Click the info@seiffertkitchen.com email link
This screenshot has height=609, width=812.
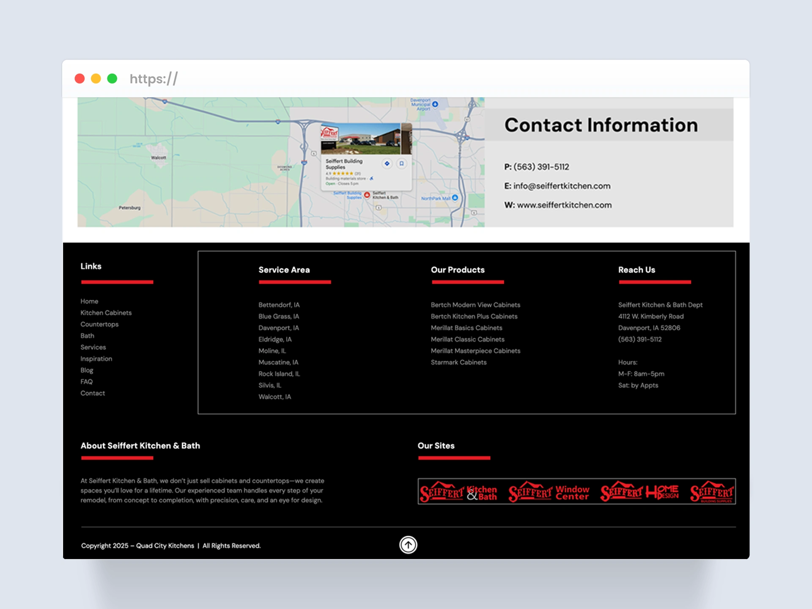pos(562,186)
